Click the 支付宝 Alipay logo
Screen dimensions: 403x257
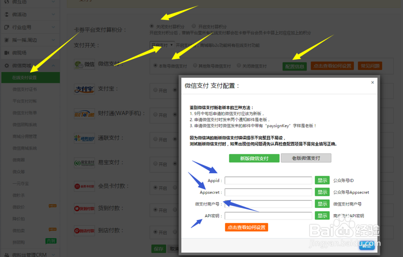coord(84,89)
